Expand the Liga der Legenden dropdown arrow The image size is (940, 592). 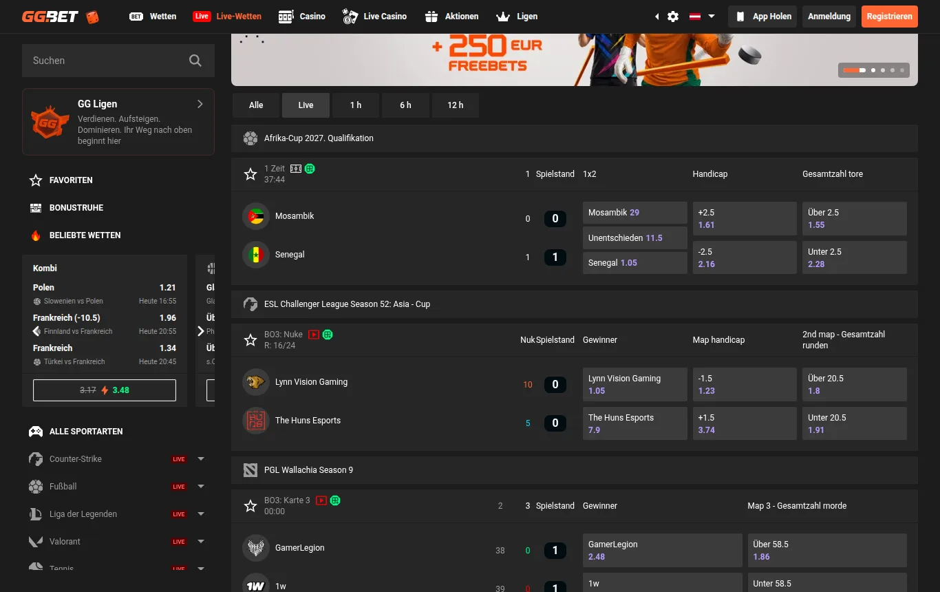pos(201,514)
